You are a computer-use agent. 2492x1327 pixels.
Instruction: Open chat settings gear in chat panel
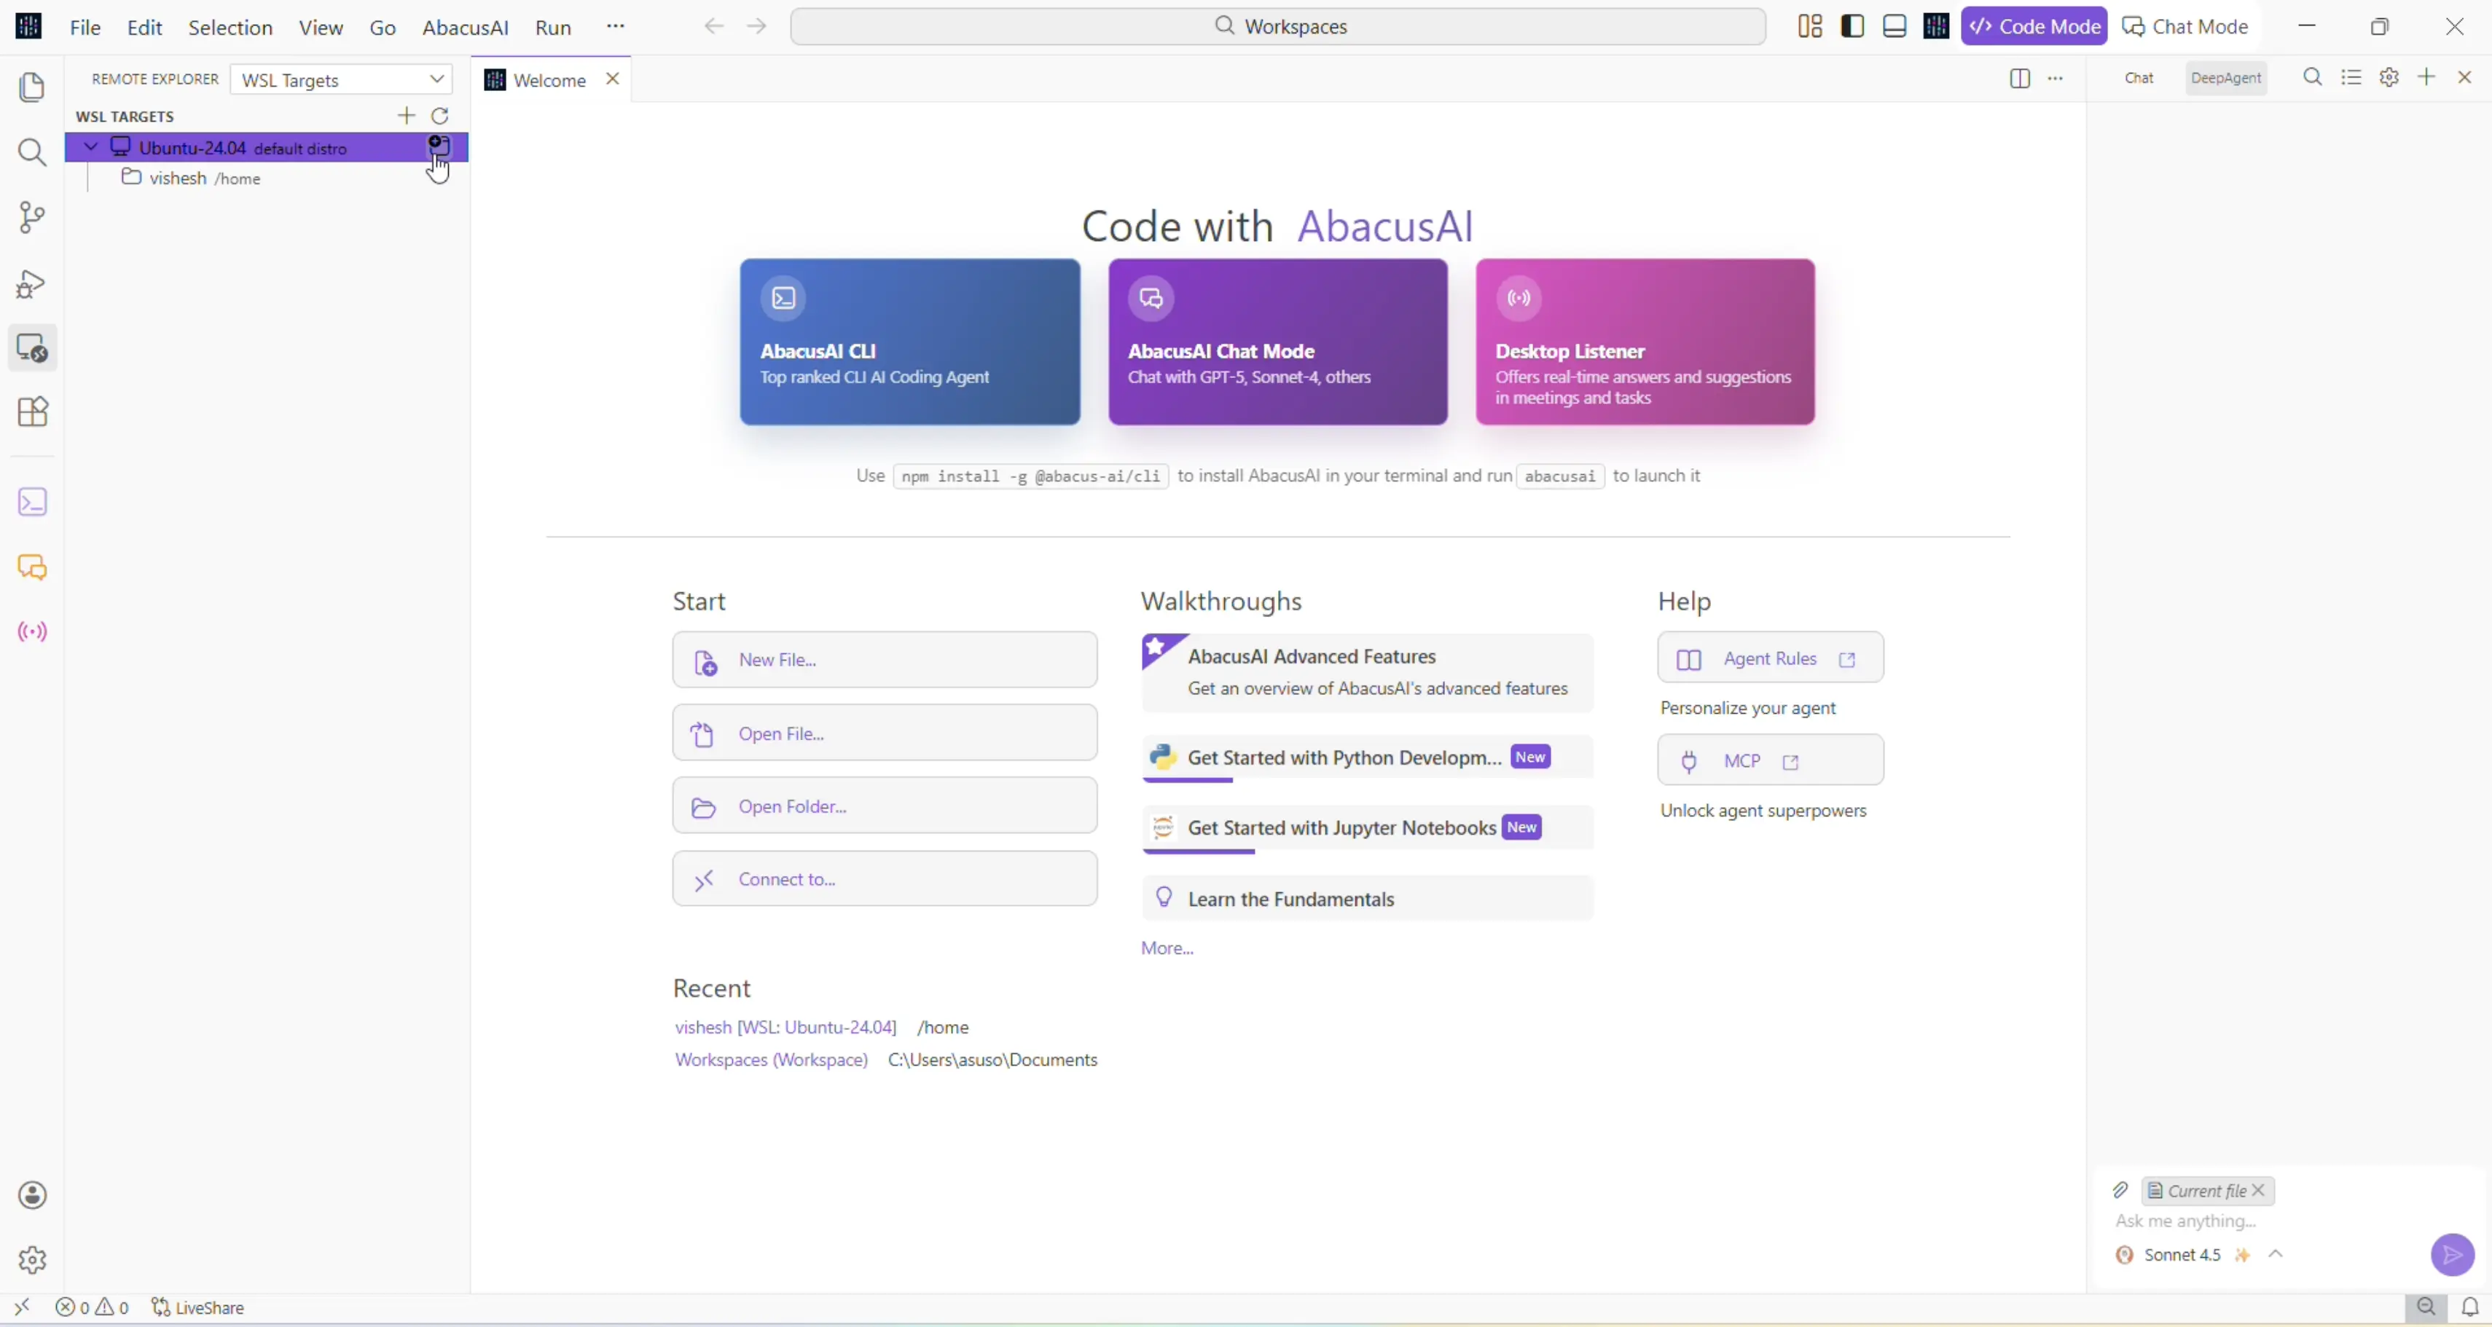tap(2389, 77)
